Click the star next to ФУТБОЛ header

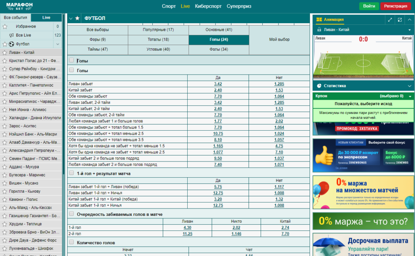point(77,18)
